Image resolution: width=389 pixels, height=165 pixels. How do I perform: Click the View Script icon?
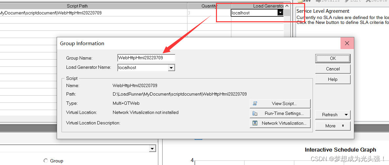coord(255,103)
